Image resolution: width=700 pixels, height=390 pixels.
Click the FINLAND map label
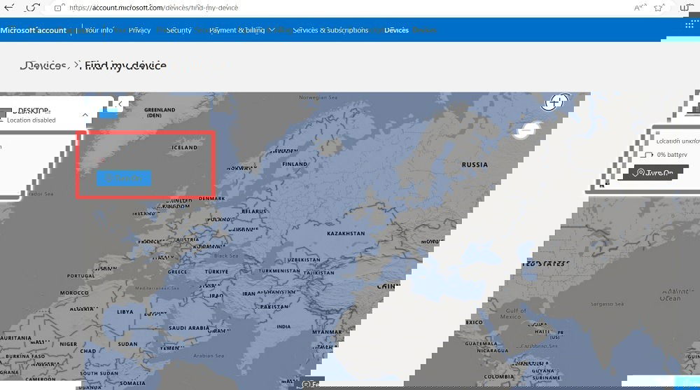(295, 164)
